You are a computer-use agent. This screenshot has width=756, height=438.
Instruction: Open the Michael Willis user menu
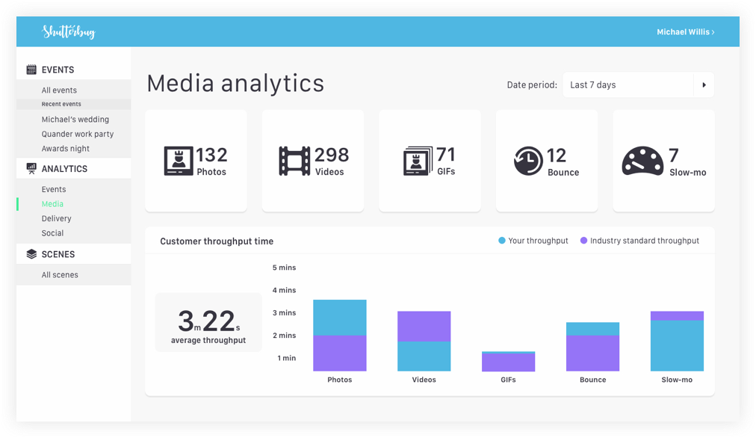coord(685,32)
